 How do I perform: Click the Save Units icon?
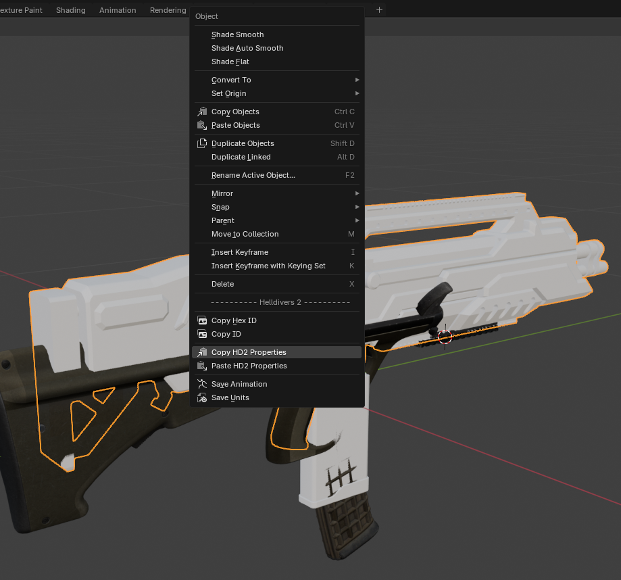201,397
